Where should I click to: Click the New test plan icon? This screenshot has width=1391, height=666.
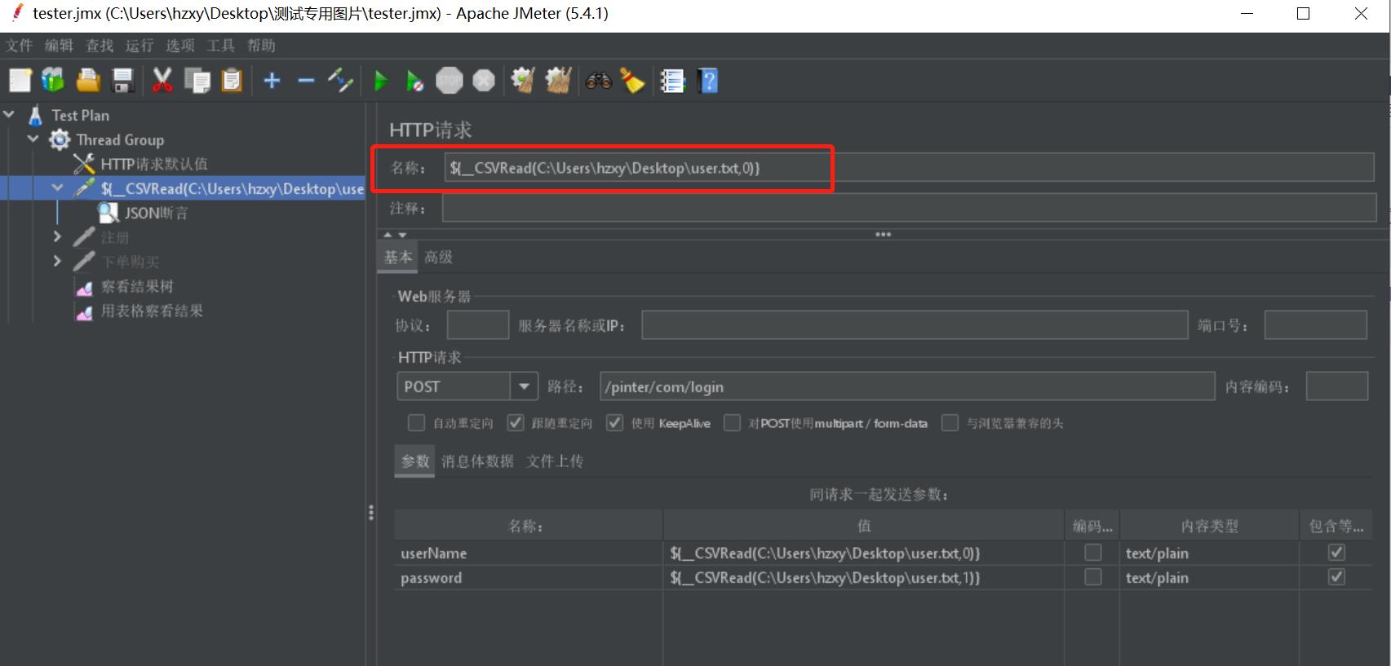[20, 81]
